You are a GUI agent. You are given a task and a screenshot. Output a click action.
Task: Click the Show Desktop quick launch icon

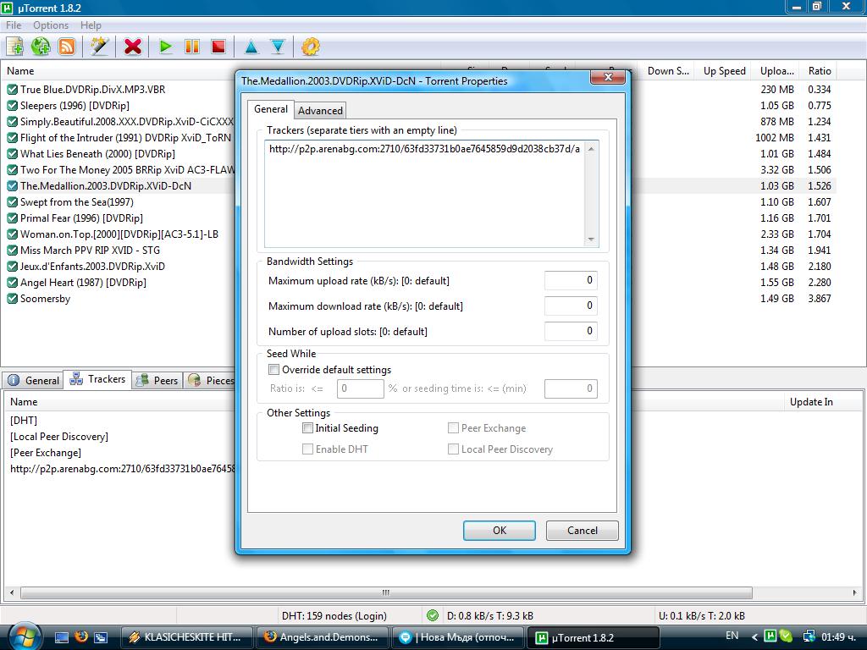click(62, 637)
